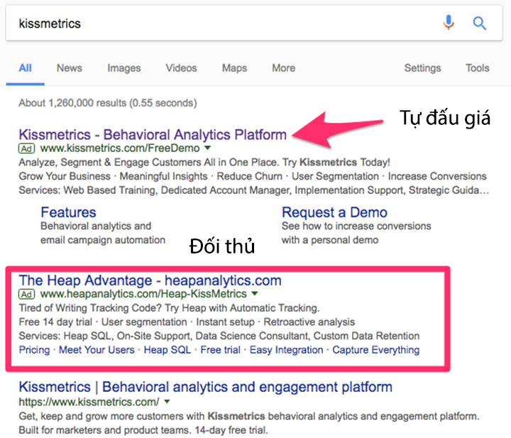Open the Meet Your Users sitelink
511x438 pixels.
[x=97, y=350]
